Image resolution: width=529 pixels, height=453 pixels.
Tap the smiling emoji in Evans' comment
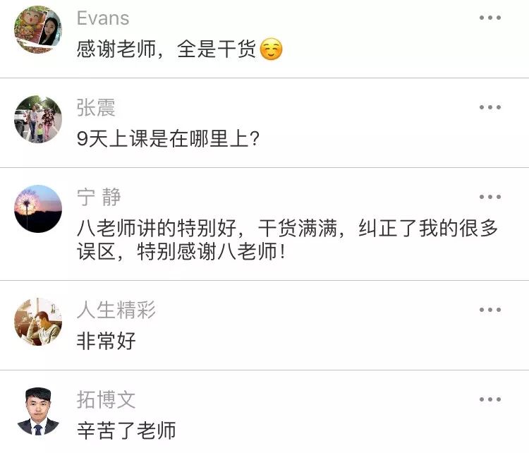[x=271, y=50]
